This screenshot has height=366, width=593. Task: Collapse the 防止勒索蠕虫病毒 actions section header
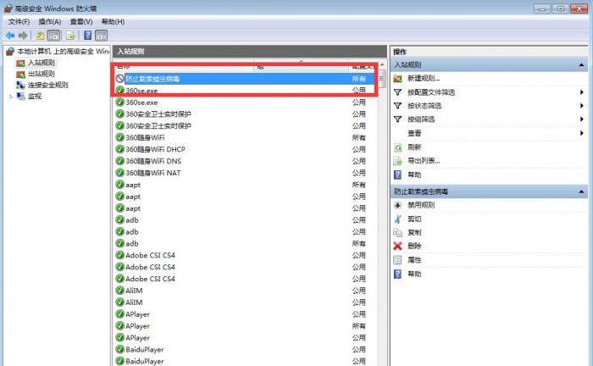(581, 191)
